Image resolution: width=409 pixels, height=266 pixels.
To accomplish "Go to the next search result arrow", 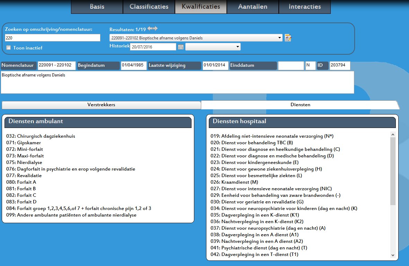I will pos(155,28).
